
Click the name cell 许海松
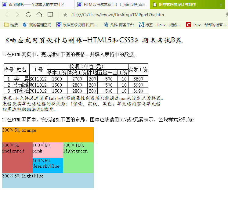[x=22, y=91]
